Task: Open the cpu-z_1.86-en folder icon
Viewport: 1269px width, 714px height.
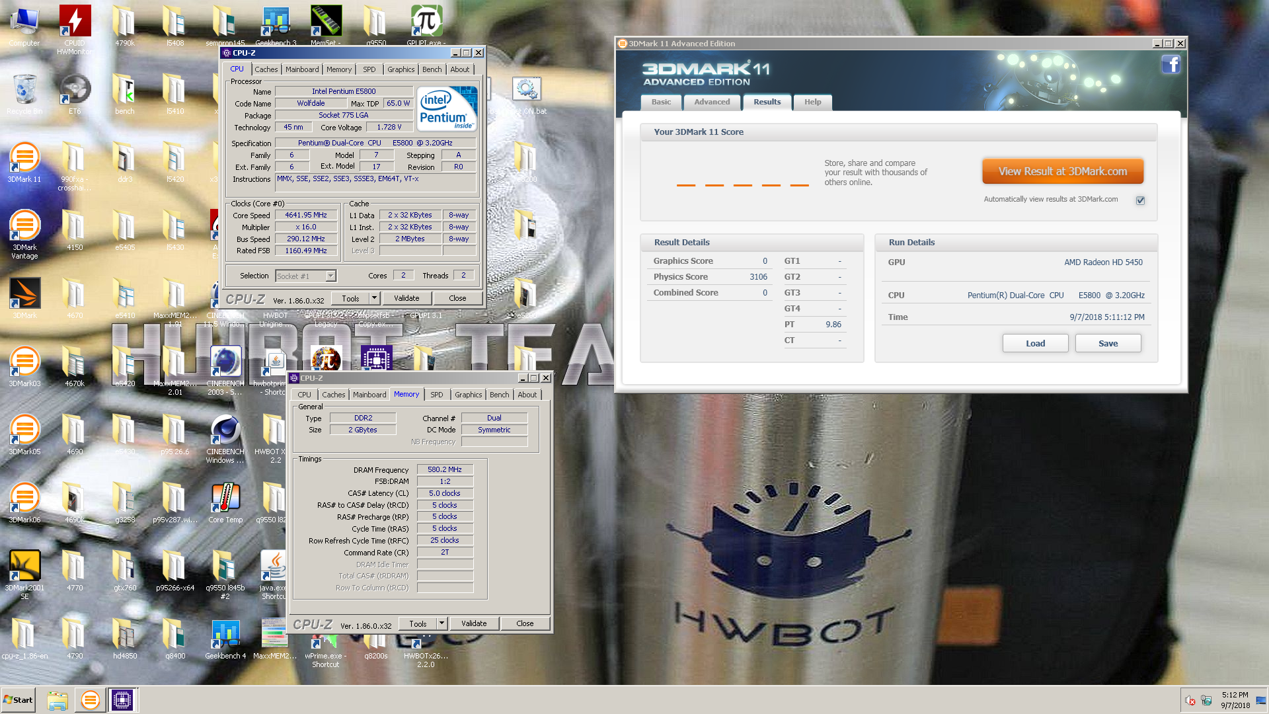Action: point(24,639)
